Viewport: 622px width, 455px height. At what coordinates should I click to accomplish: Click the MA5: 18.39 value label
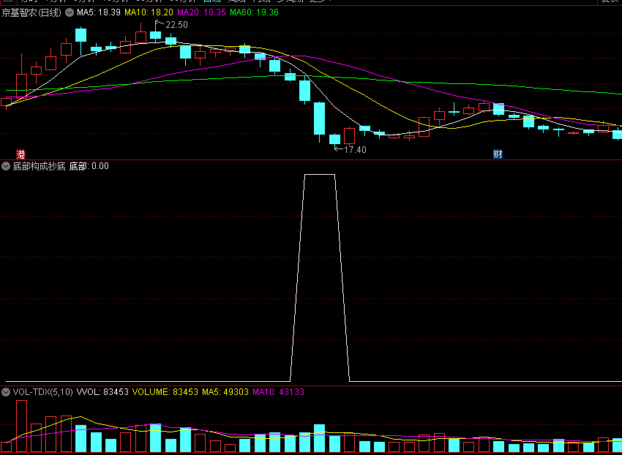coord(99,12)
